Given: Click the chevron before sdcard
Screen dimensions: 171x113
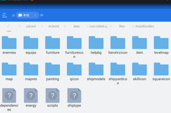Looking at the screenshot, I should 19,26.
